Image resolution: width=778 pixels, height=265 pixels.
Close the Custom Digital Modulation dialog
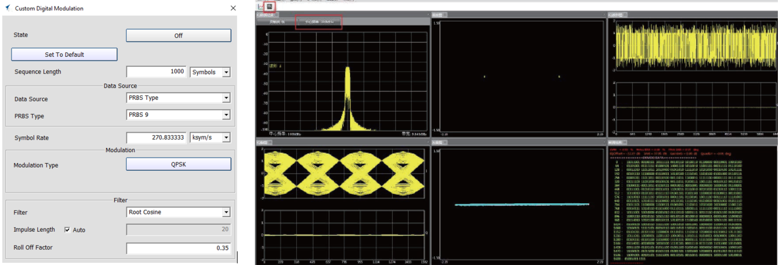coord(233,8)
